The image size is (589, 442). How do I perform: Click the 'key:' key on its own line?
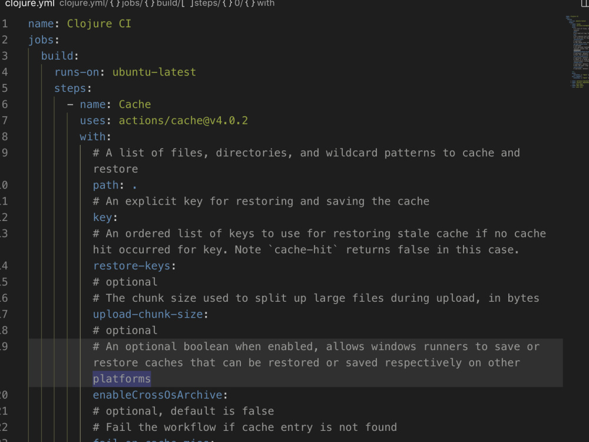(x=105, y=217)
